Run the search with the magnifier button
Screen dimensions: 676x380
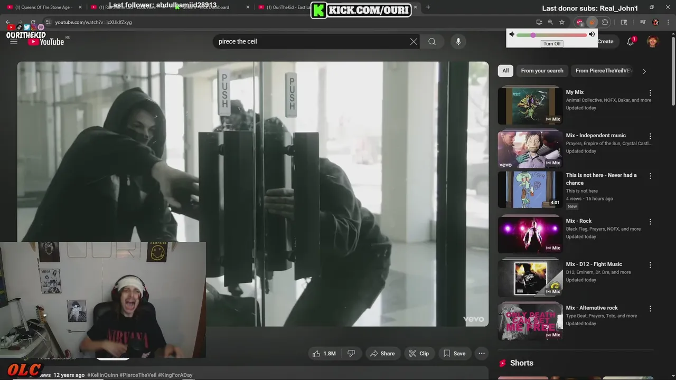[x=432, y=42]
